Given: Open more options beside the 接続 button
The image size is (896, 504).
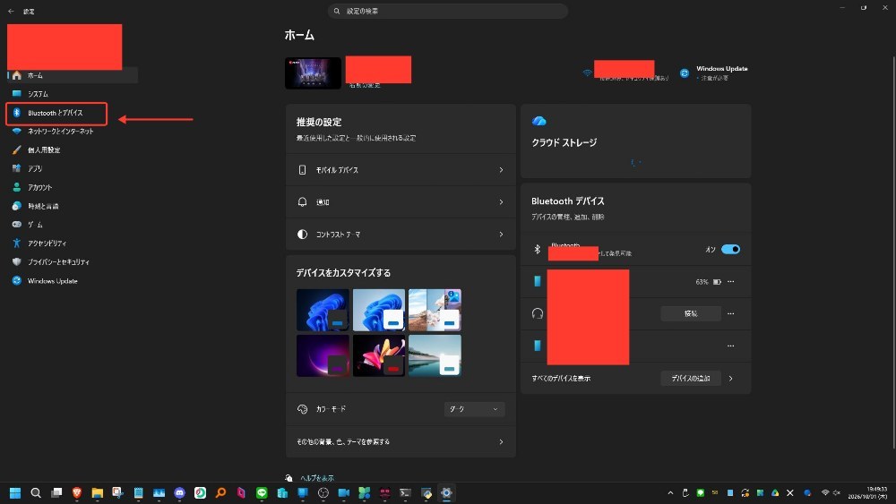Looking at the screenshot, I should 730,314.
